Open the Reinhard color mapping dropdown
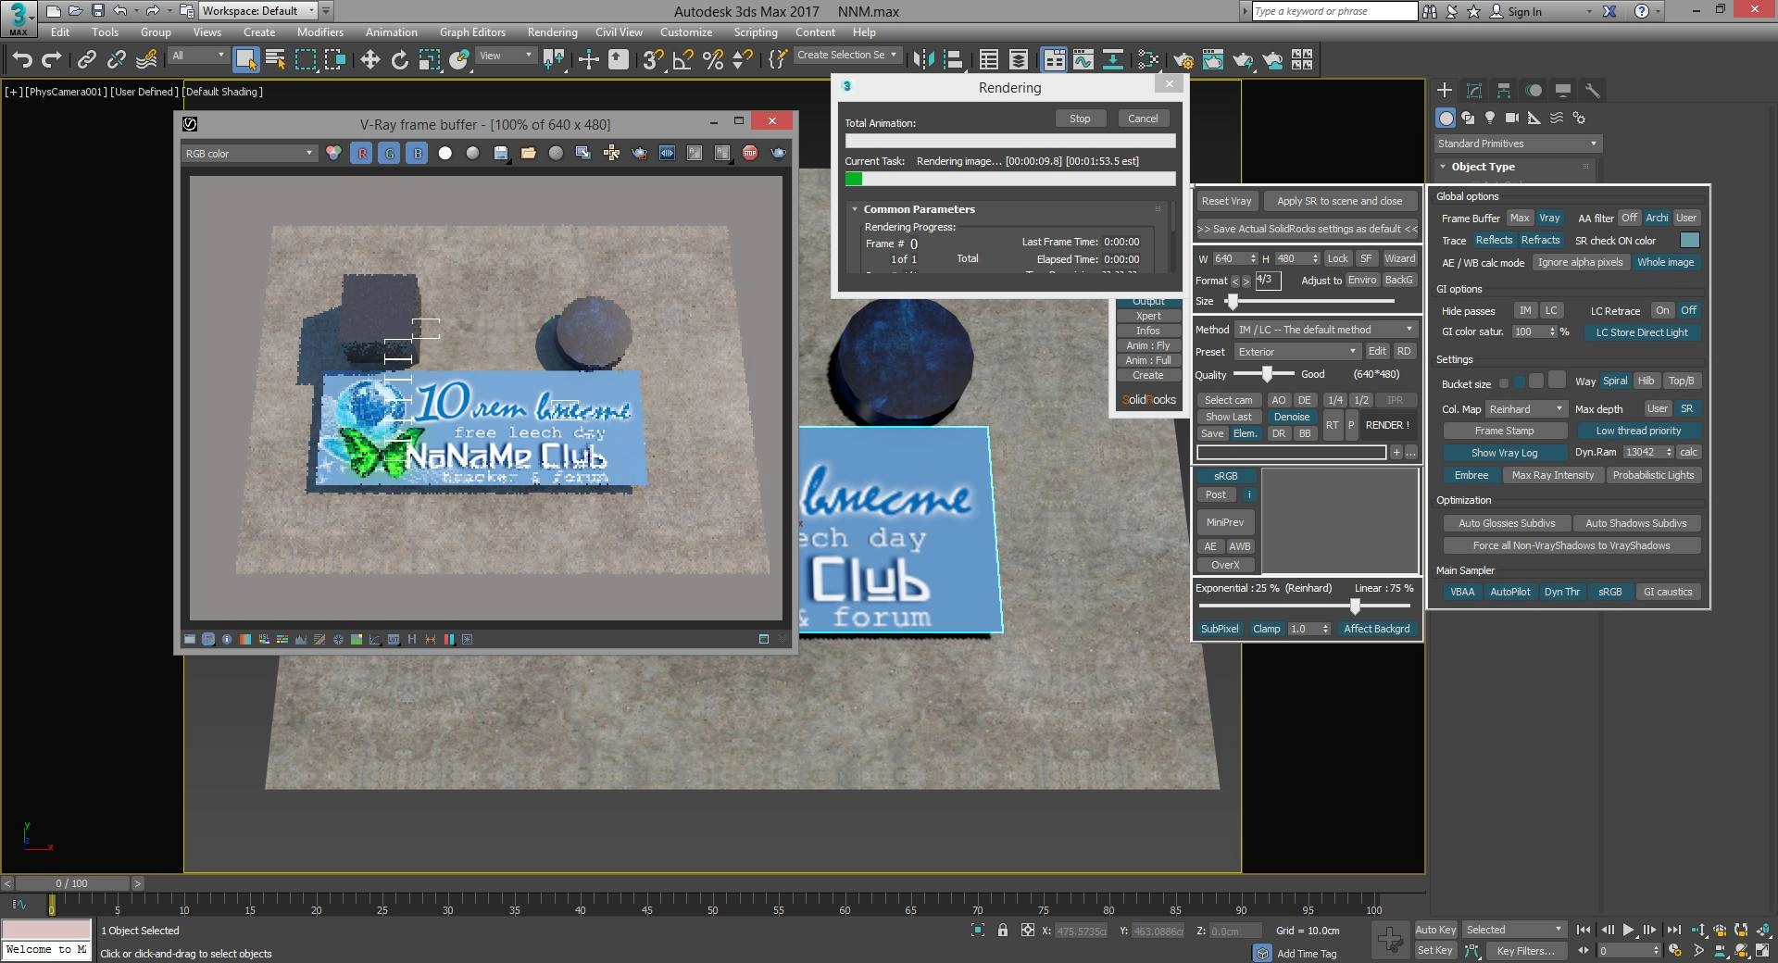Image resolution: width=1778 pixels, height=963 pixels. 1525,409
